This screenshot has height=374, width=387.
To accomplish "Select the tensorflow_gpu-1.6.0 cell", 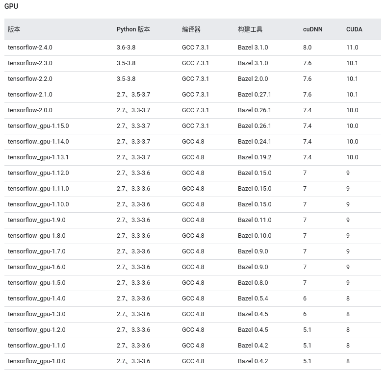I will point(36,267).
